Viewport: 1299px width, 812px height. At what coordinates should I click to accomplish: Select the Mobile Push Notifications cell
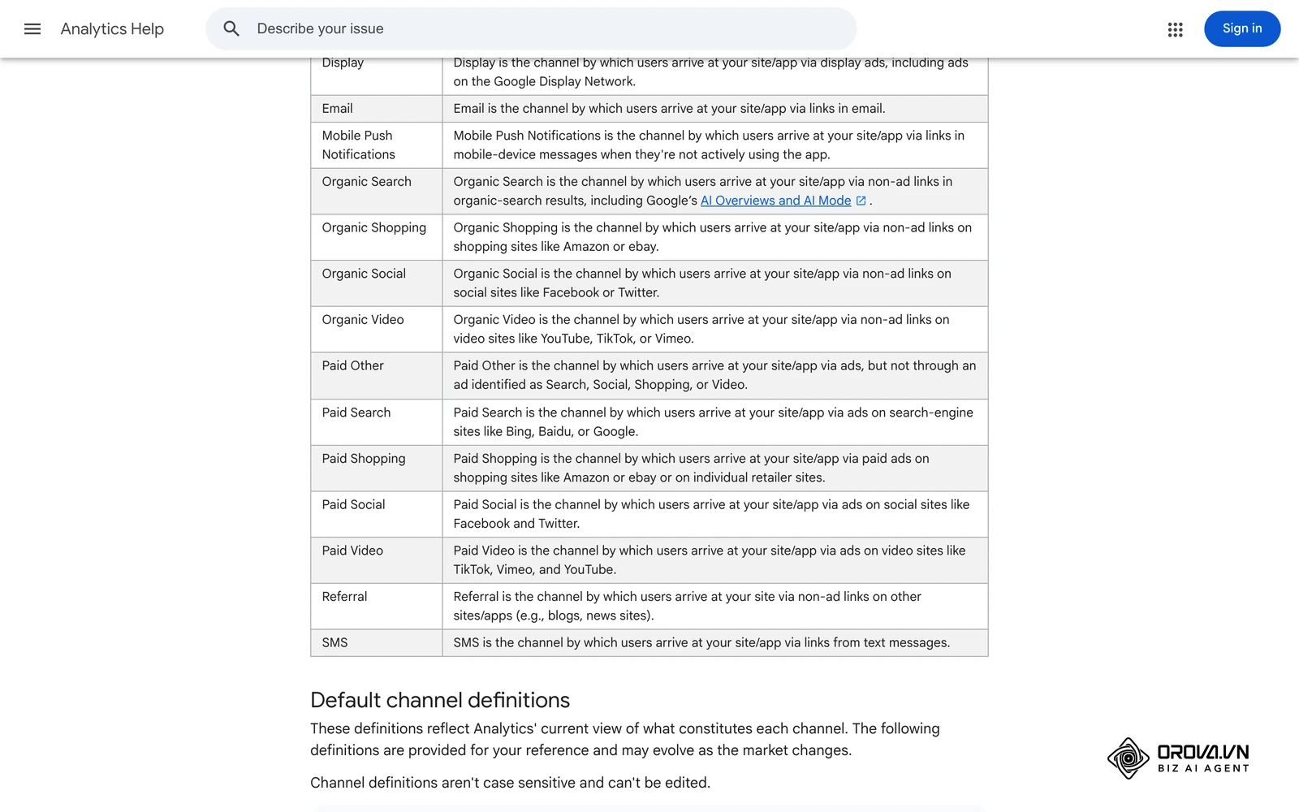(x=377, y=145)
